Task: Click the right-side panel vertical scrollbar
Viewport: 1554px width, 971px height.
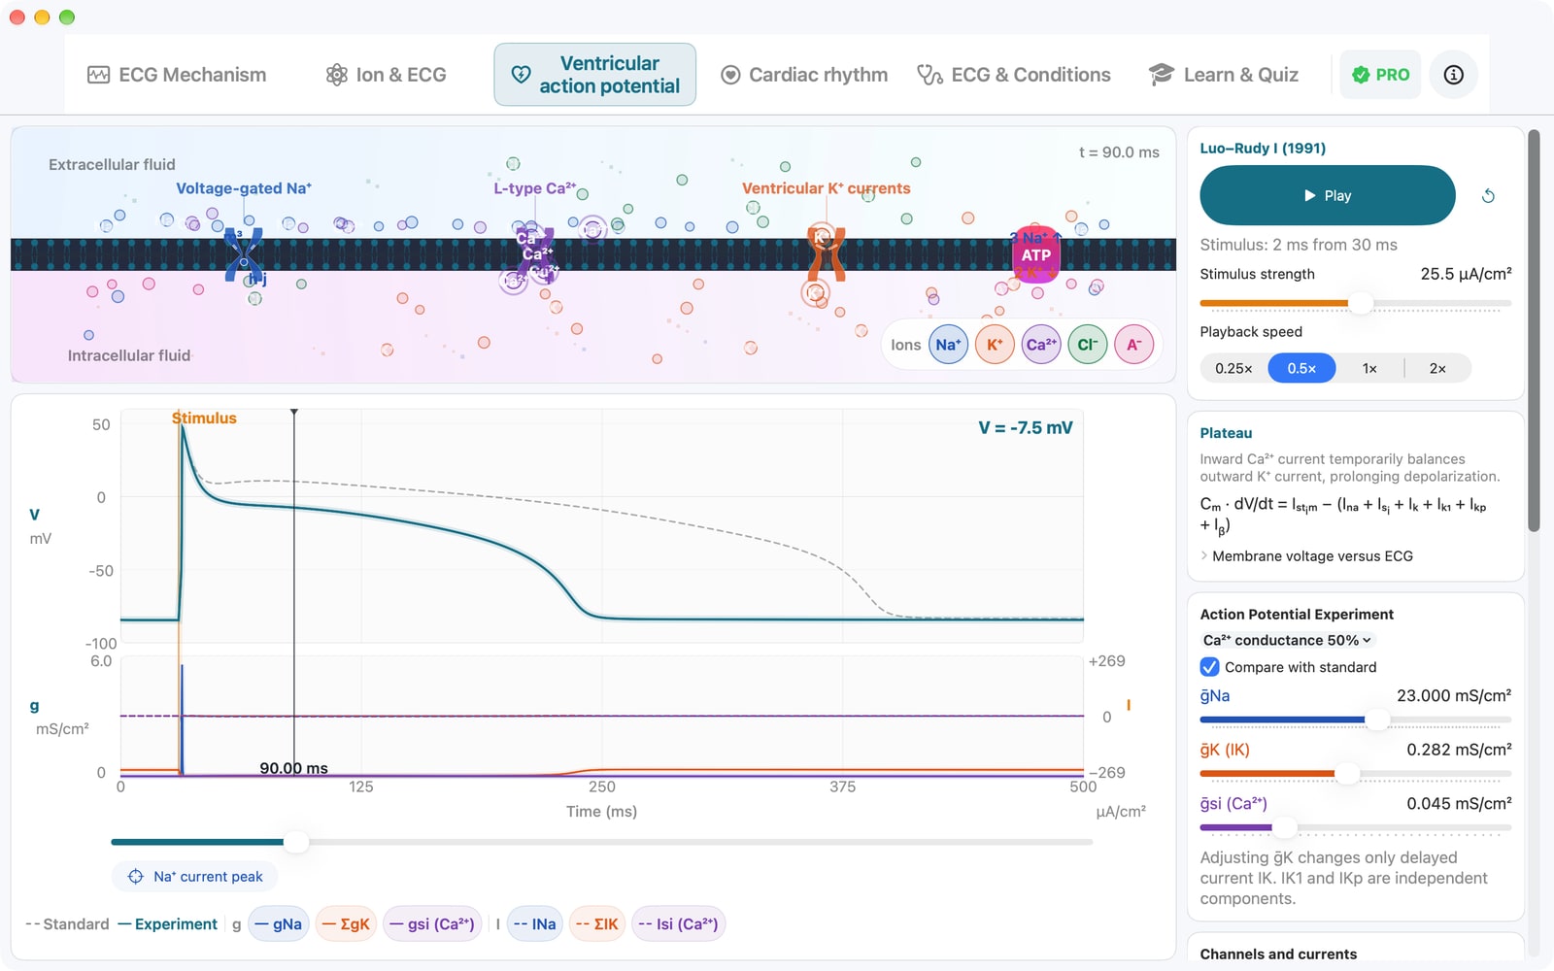Action: click(1534, 330)
